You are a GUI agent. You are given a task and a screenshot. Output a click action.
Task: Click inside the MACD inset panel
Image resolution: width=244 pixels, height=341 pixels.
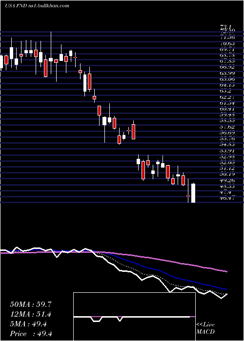(134, 317)
